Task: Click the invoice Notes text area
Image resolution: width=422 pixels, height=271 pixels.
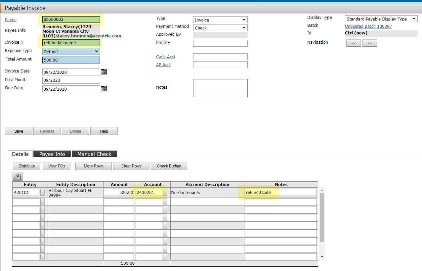Action: coord(220,88)
